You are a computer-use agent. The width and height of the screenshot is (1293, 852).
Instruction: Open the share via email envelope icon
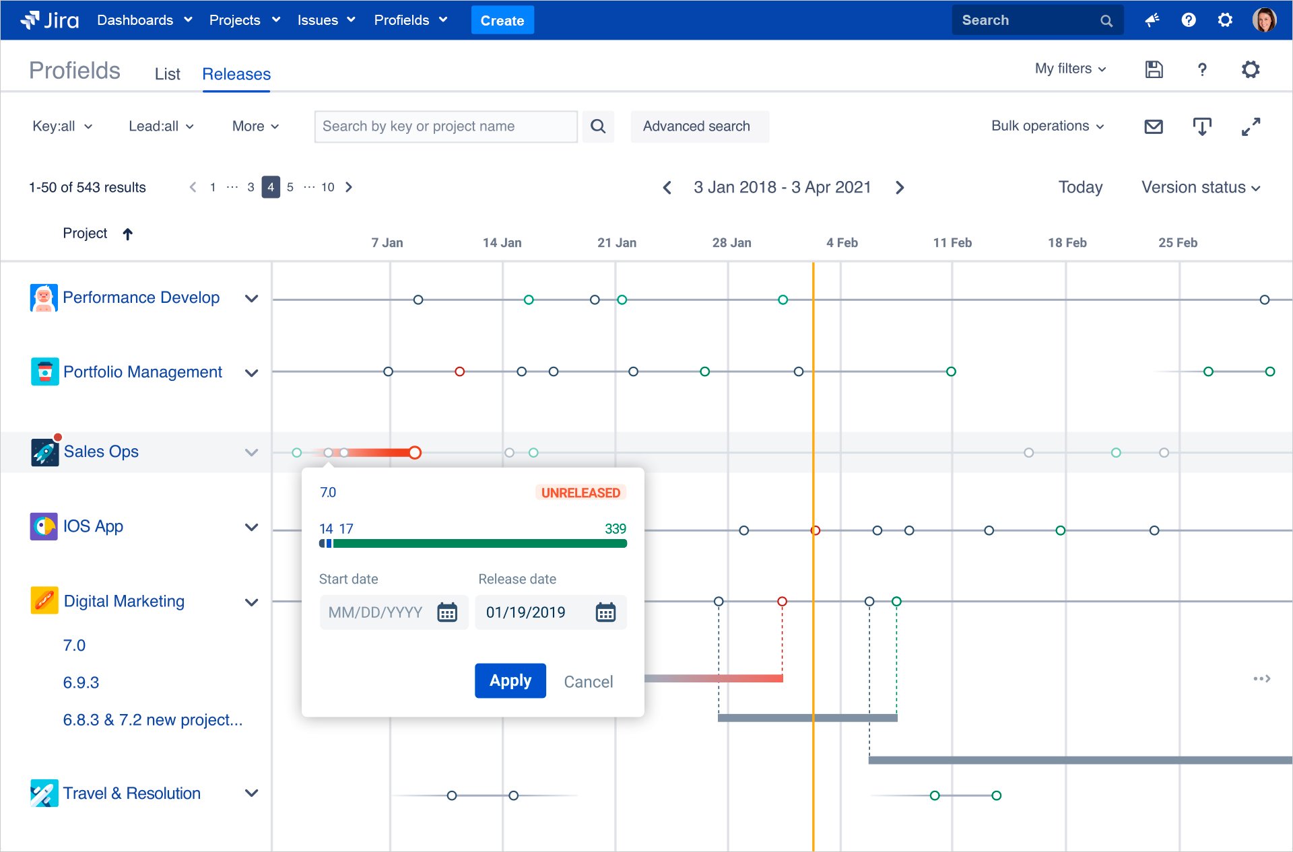click(x=1153, y=126)
